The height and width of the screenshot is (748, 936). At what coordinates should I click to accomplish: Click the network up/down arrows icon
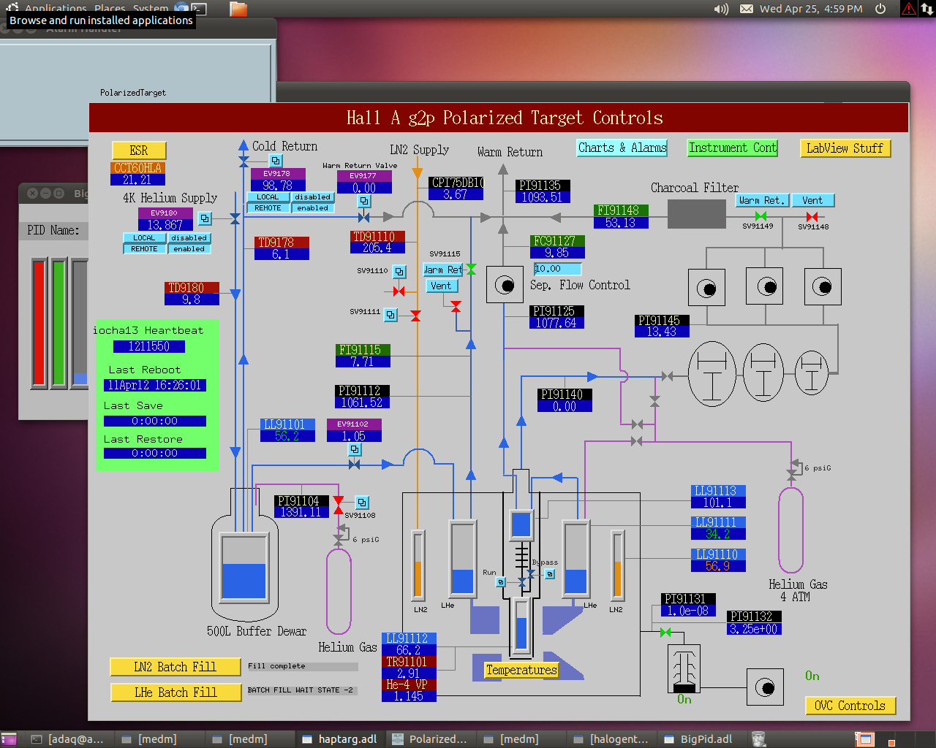pyautogui.click(x=926, y=9)
